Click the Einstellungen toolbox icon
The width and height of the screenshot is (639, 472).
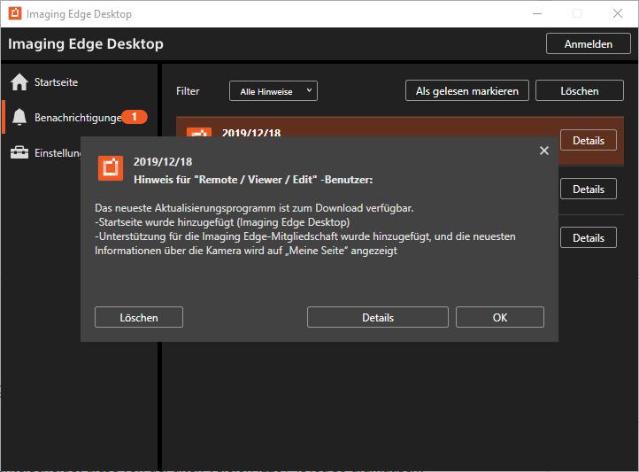(x=19, y=152)
